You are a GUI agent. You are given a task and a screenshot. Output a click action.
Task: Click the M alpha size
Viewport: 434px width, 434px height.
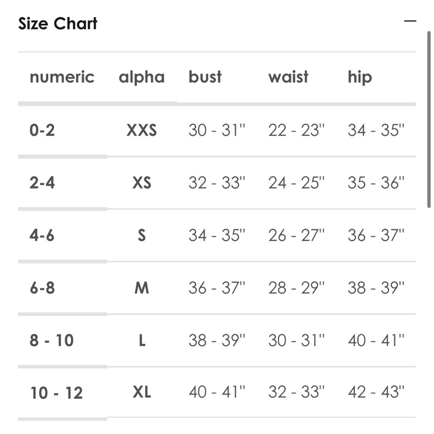(142, 288)
